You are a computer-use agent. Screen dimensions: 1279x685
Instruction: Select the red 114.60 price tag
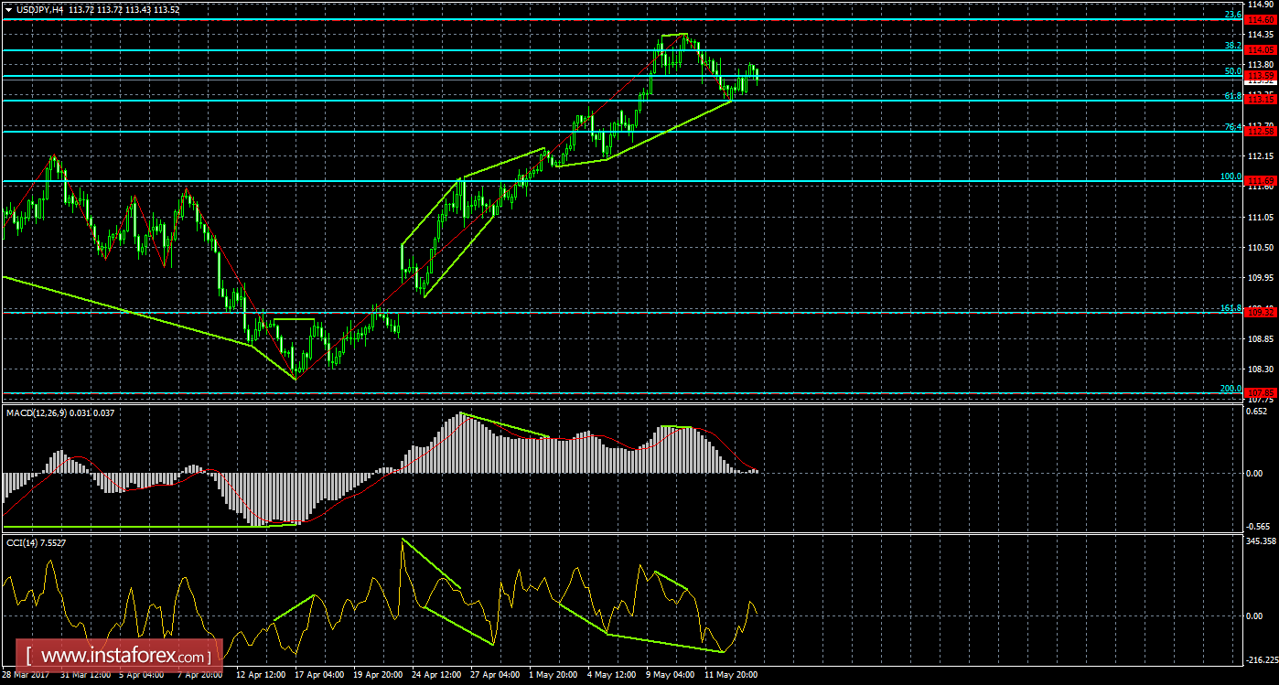1262,20
